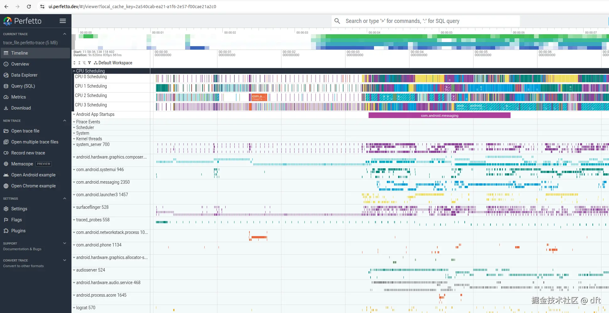The width and height of the screenshot is (609, 313).
Task: Go back in browser history
Action: click(x=6, y=7)
